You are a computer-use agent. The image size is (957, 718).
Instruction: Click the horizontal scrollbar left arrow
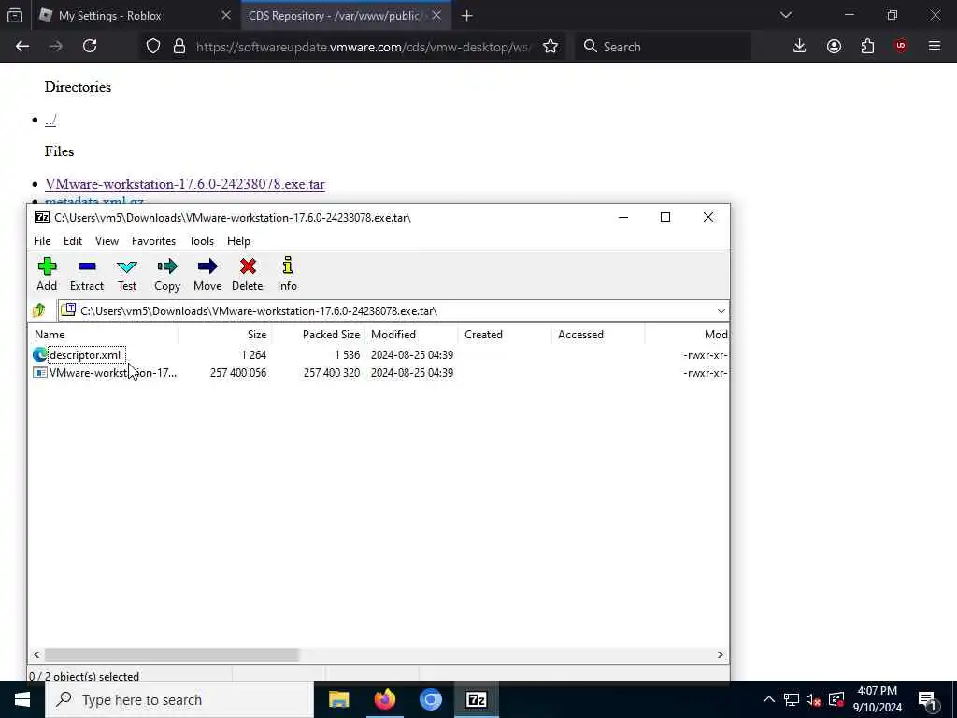(36, 654)
